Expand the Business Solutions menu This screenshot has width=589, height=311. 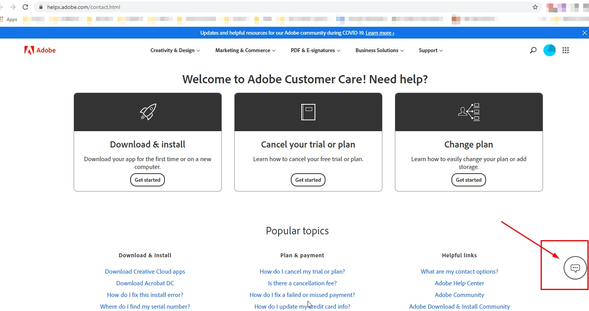coord(380,50)
